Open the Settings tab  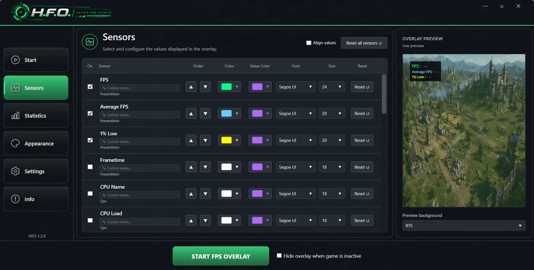(36, 171)
